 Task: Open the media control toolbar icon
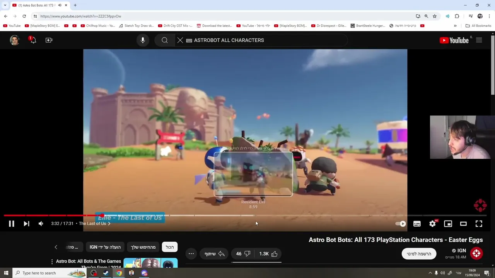[471, 16]
